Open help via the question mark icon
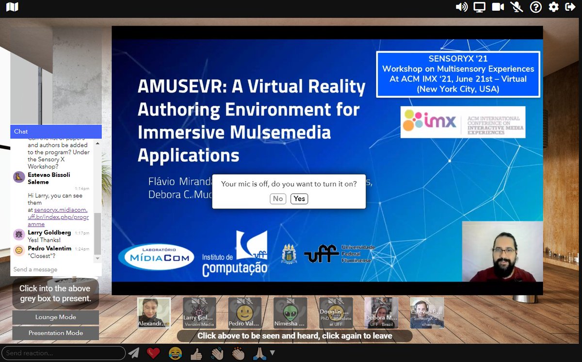 point(535,7)
